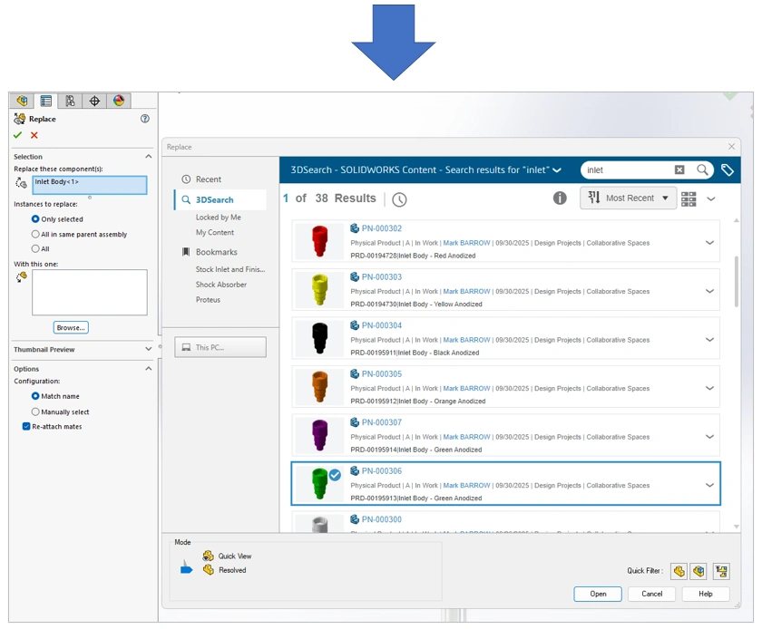Screen dimensions: 762x629
Task: Open Locked by Me list
Action: pyautogui.click(x=219, y=218)
